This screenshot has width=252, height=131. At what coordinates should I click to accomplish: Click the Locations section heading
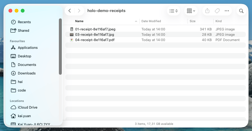tap(17, 101)
